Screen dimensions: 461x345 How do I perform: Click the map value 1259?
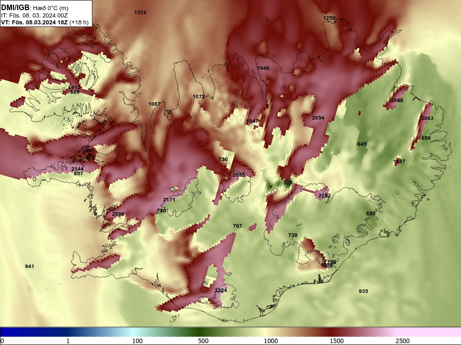coord(329,18)
